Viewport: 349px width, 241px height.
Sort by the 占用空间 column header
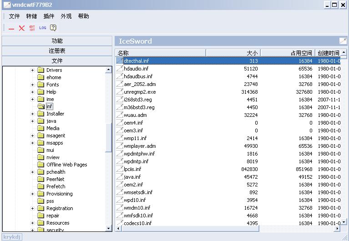288,53
